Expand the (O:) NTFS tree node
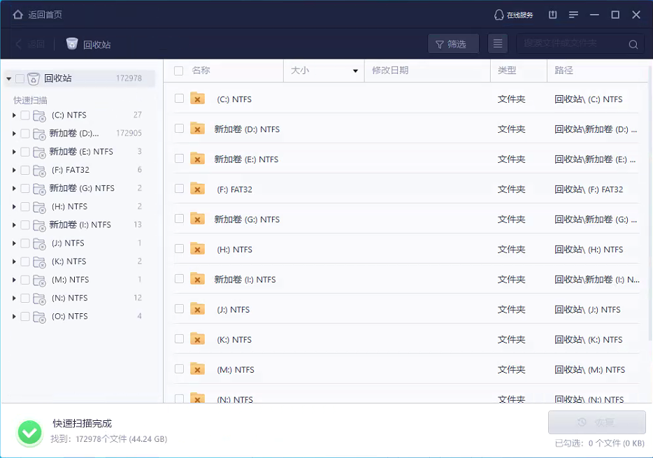 [x=14, y=317]
